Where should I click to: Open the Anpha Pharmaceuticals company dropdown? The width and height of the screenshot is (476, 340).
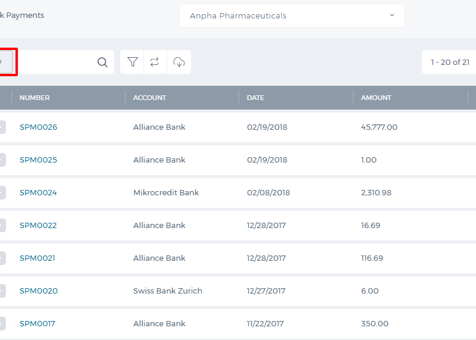(292, 15)
